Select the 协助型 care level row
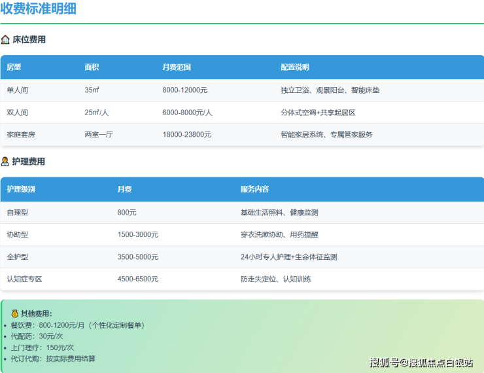484x373 pixels. click(x=17, y=234)
